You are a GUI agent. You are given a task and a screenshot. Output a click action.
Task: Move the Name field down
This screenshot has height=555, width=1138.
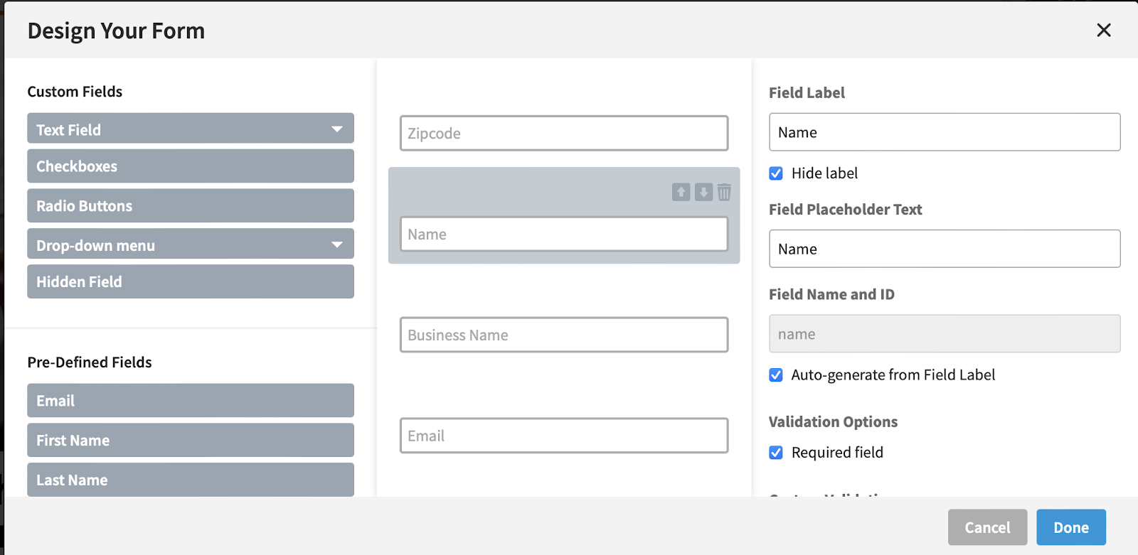pos(703,192)
